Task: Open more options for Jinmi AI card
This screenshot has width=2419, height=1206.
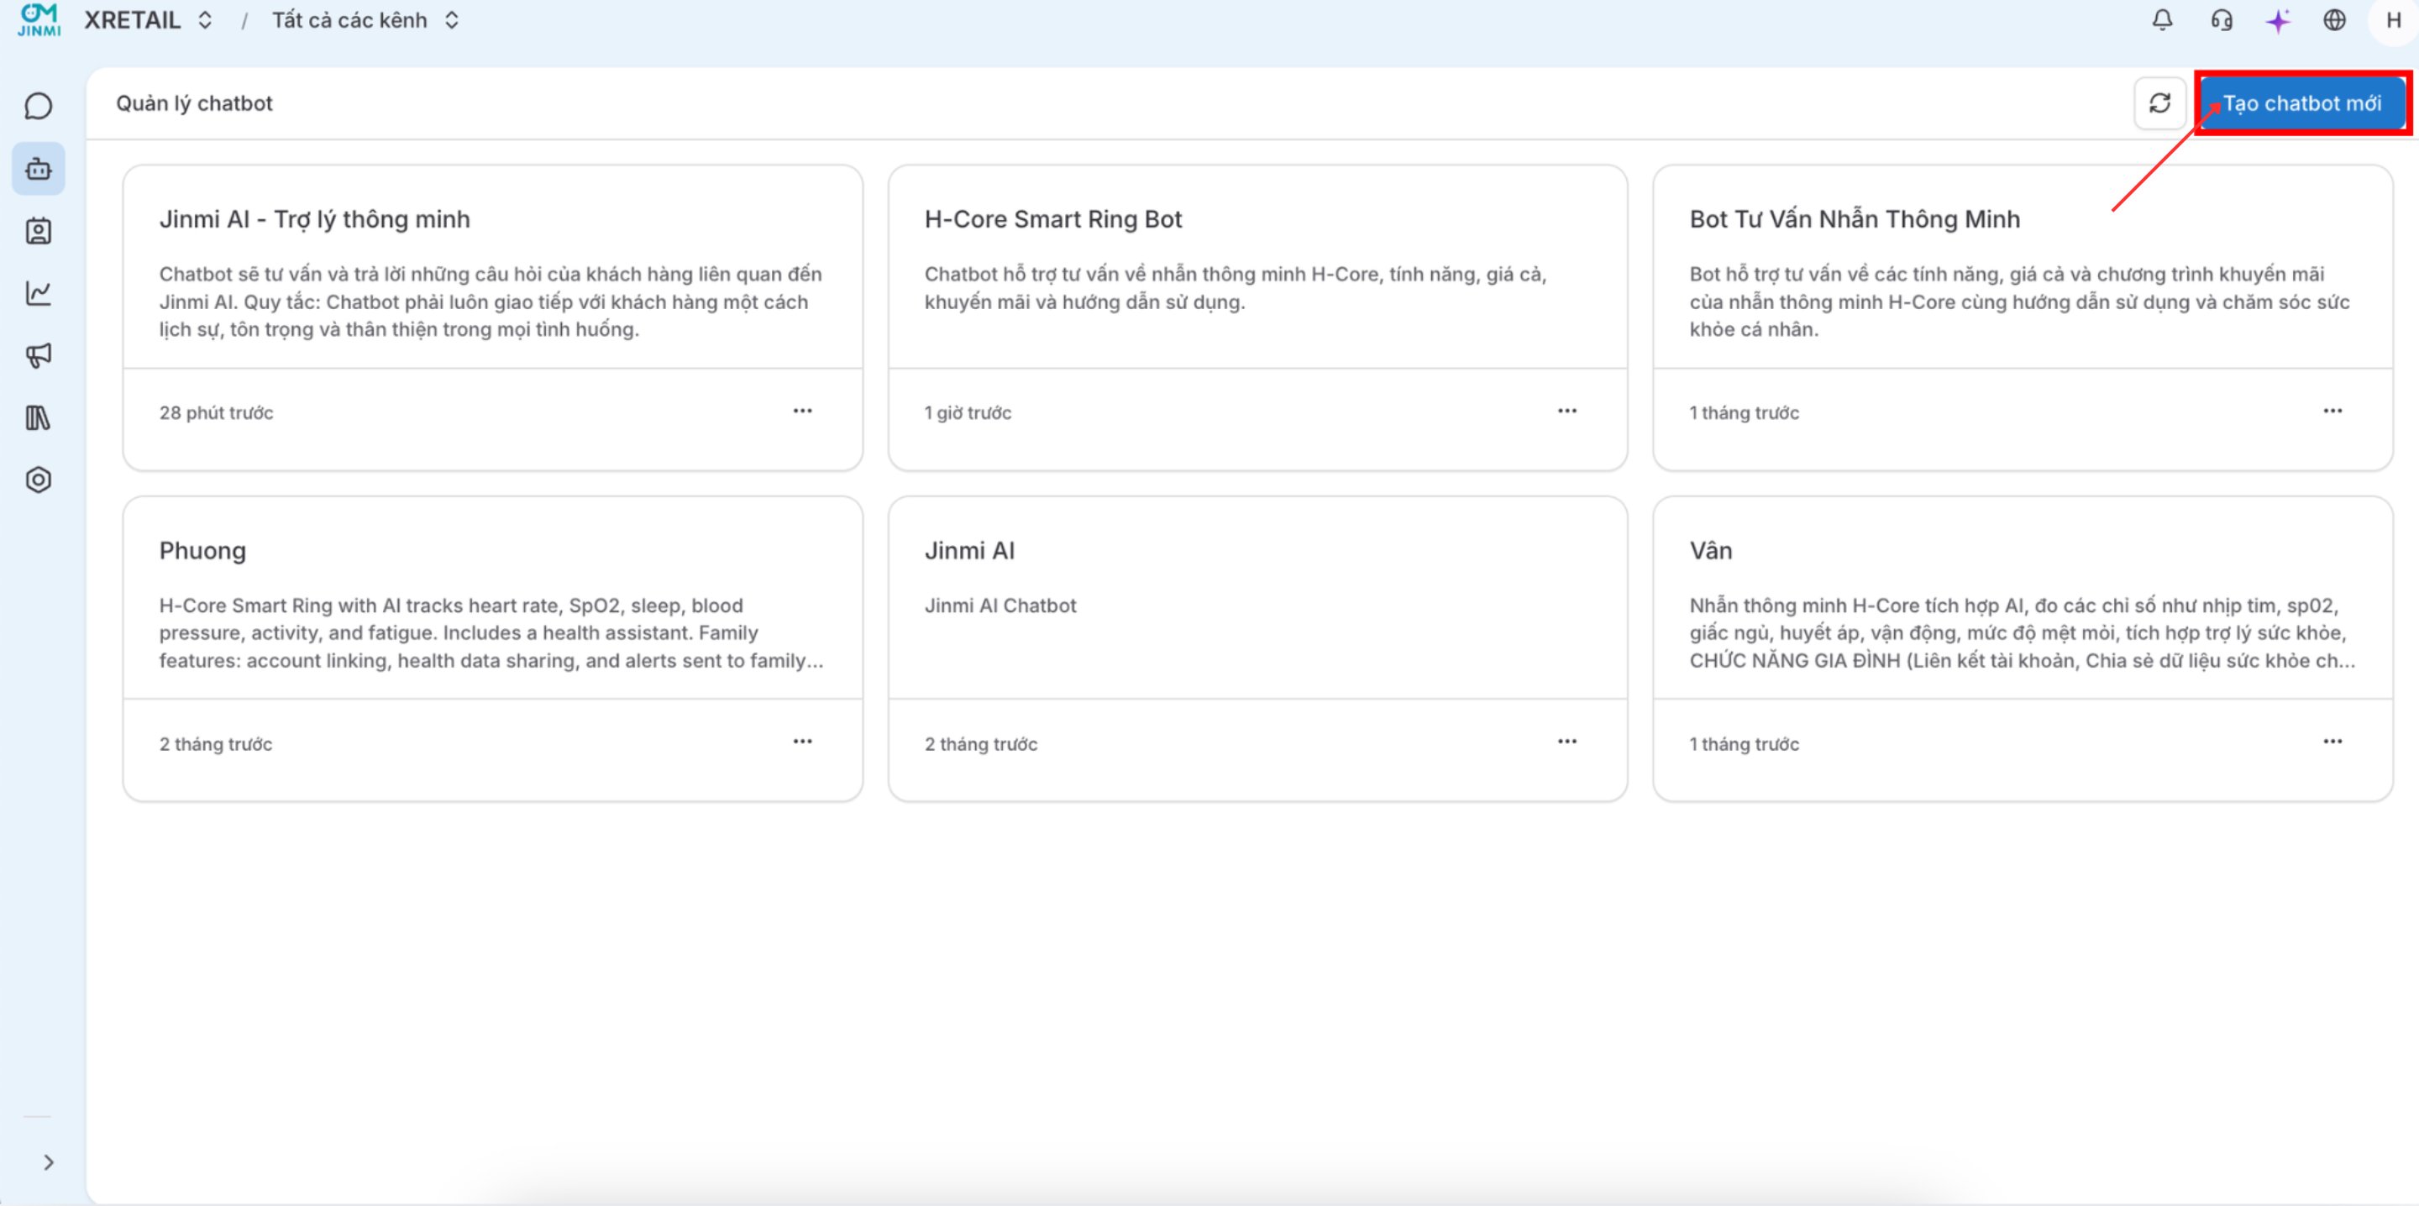Action: coord(1566,742)
